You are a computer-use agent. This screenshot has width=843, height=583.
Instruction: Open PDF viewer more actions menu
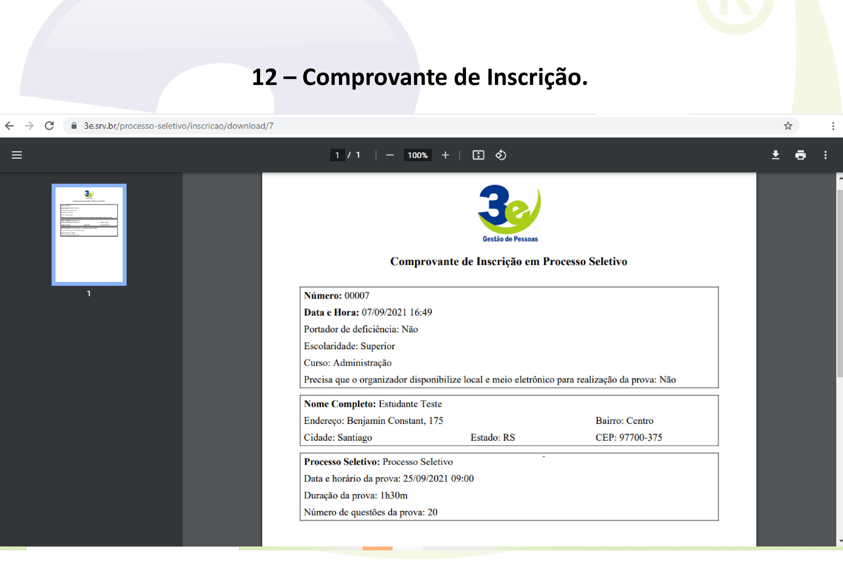[825, 155]
